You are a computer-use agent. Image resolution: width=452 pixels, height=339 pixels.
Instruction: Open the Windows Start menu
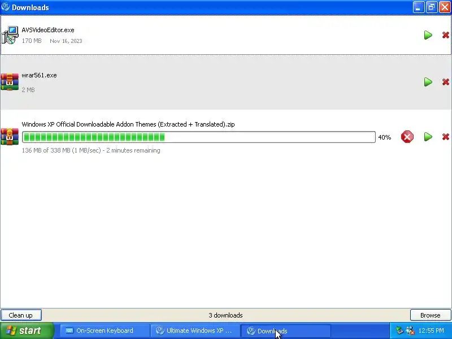click(x=27, y=331)
